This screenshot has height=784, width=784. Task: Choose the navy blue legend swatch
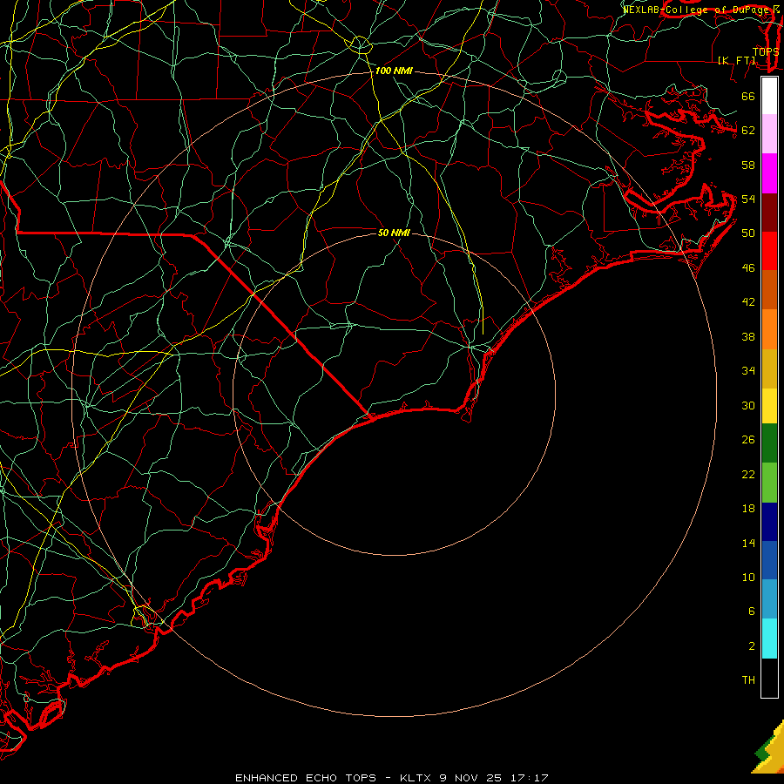pyautogui.click(x=769, y=522)
